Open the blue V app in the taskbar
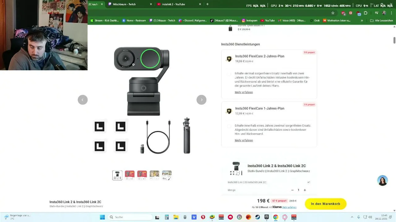 tap(194, 217)
